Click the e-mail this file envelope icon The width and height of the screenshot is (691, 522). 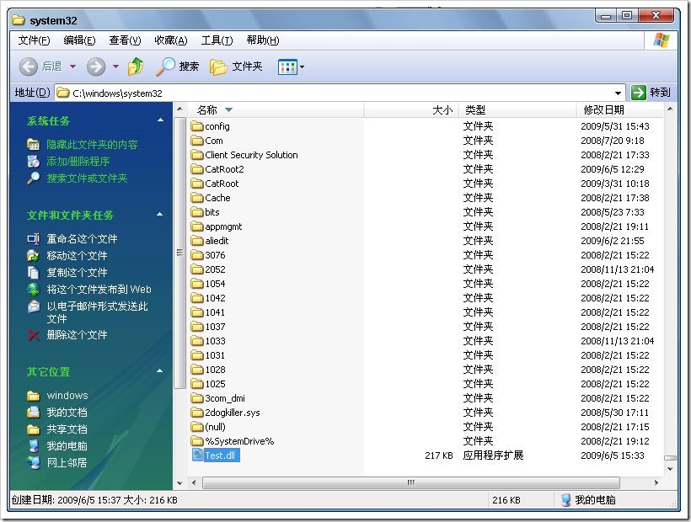coord(34,306)
